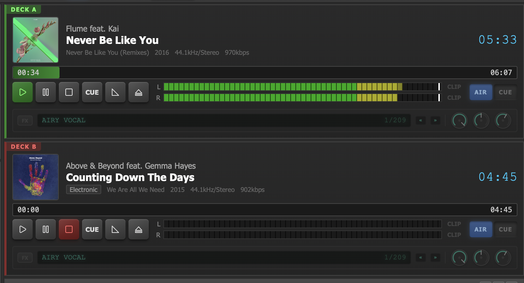Click the Electronic genre tag
This screenshot has height=283, width=524.
pyautogui.click(x=83, y=190)
